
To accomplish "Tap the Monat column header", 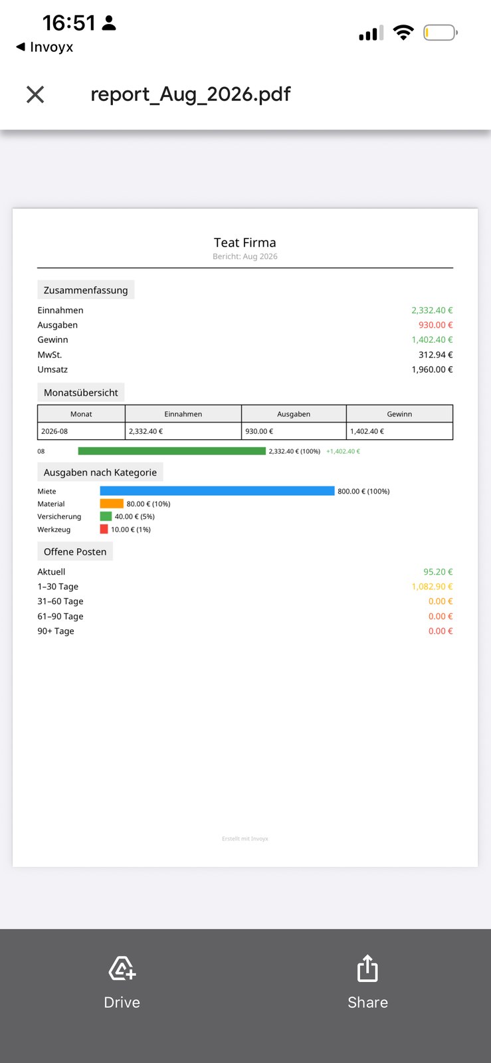I will [81, 414].
